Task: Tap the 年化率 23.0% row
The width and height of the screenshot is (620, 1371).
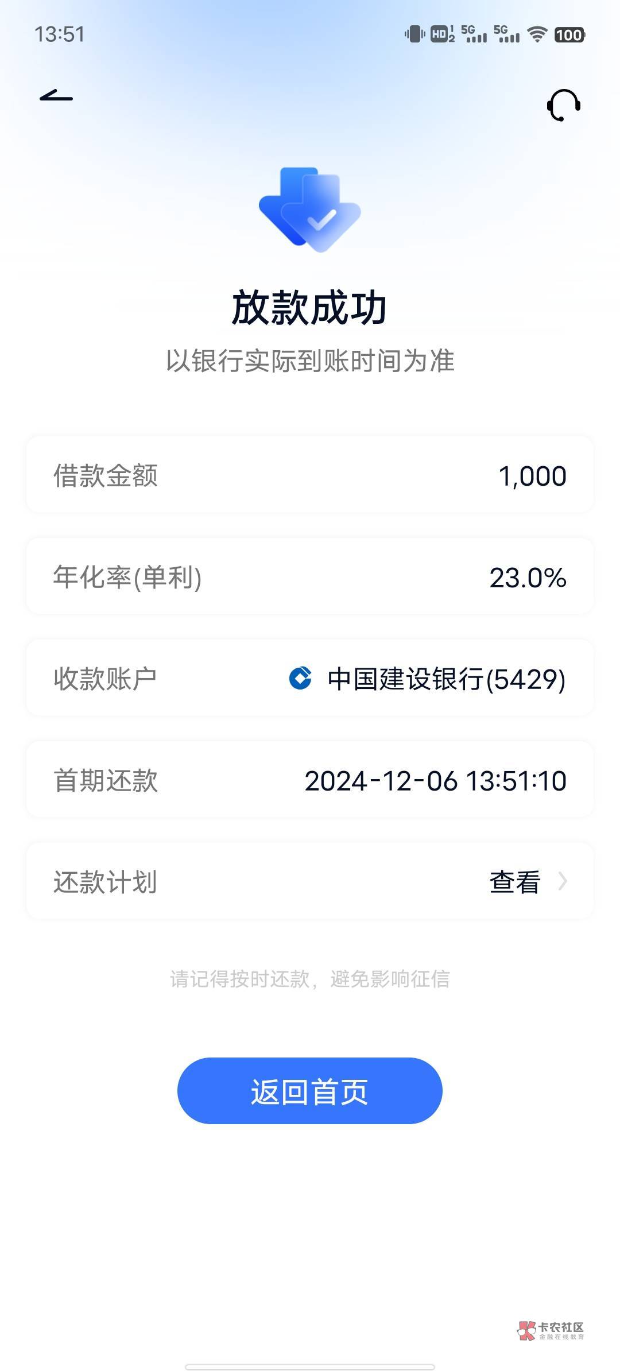Action: pyautogui.click(x=310, y=577)
